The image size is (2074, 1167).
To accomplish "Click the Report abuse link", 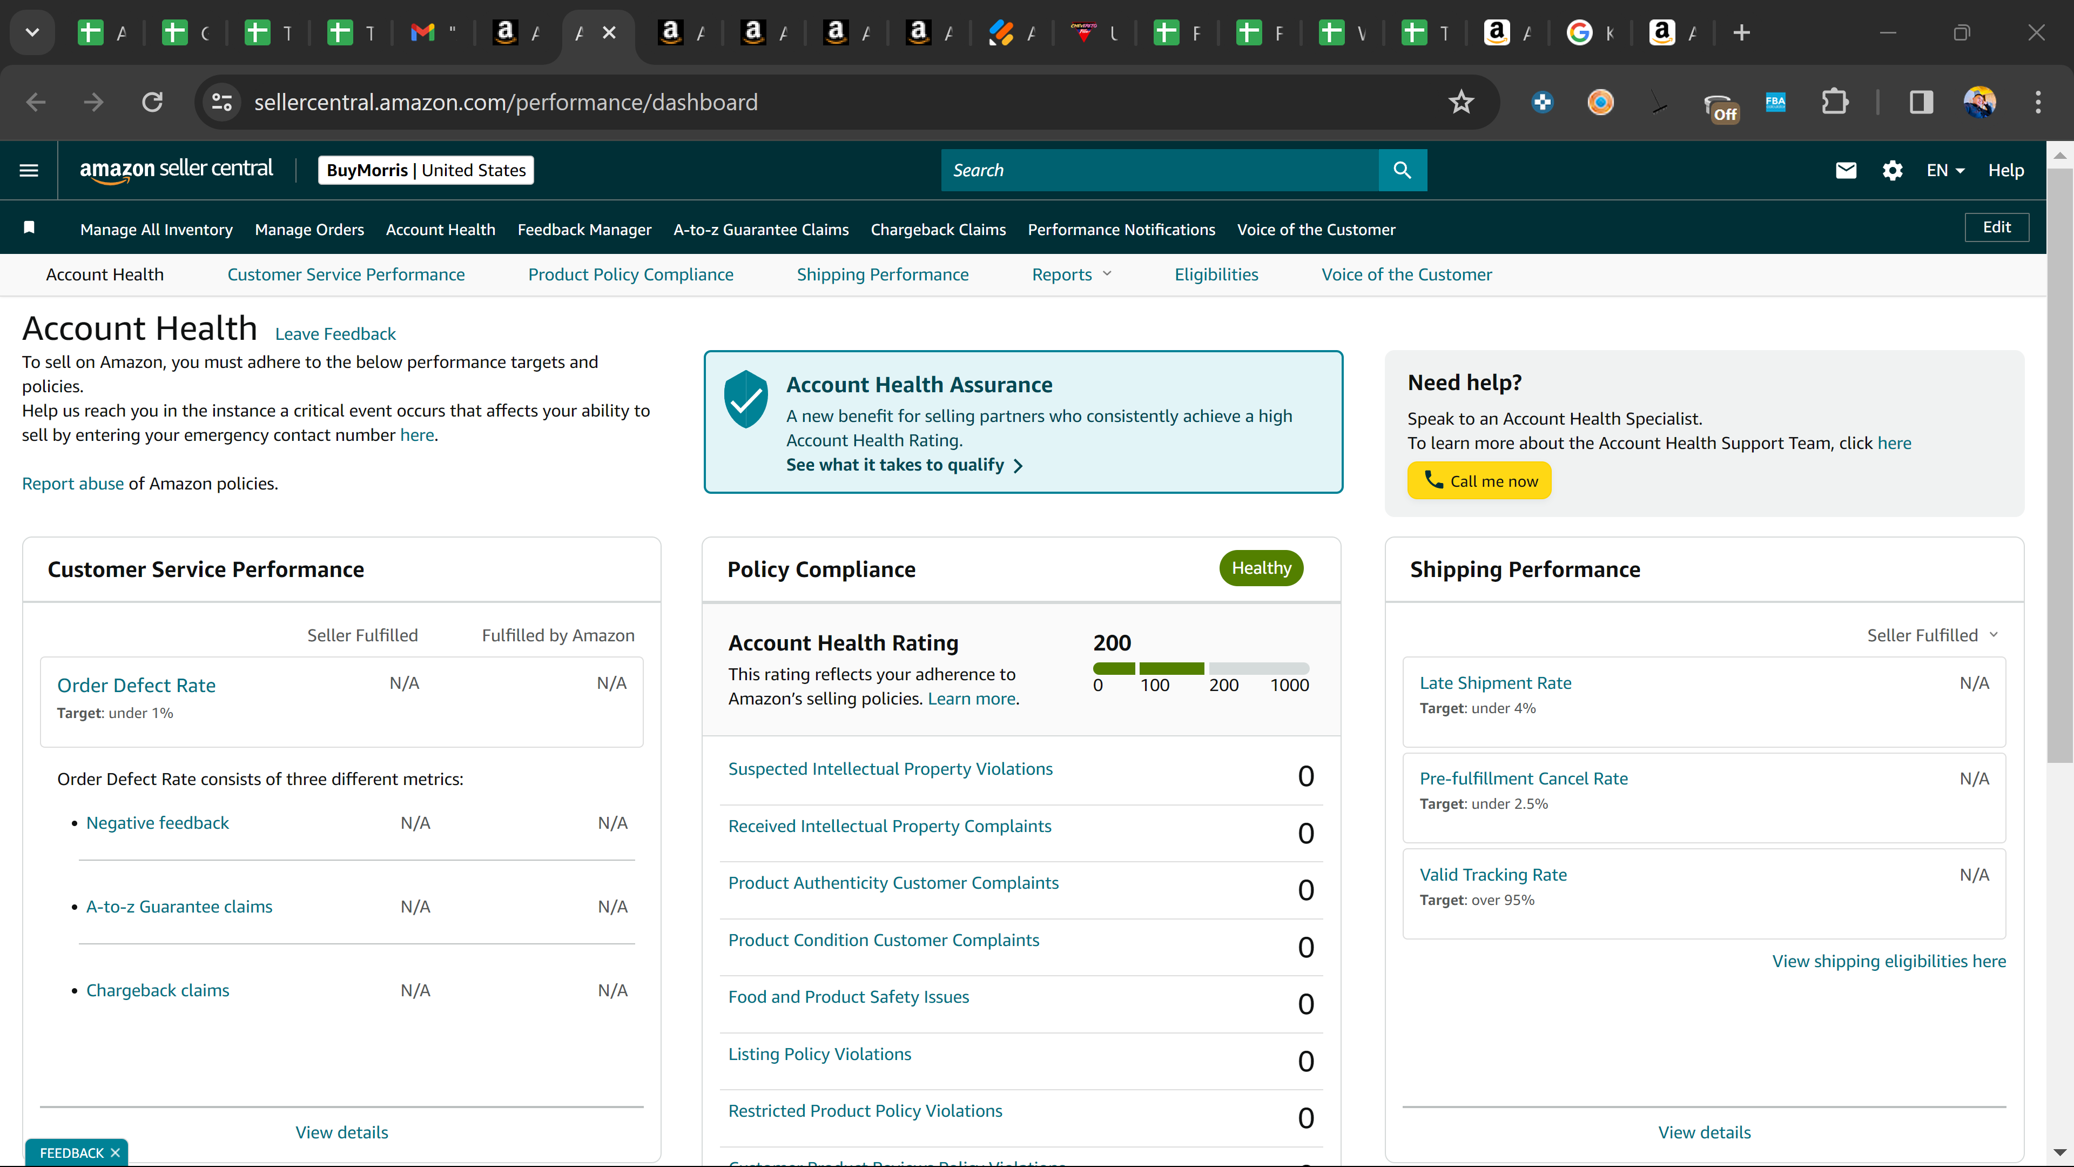I will (72, 483).
